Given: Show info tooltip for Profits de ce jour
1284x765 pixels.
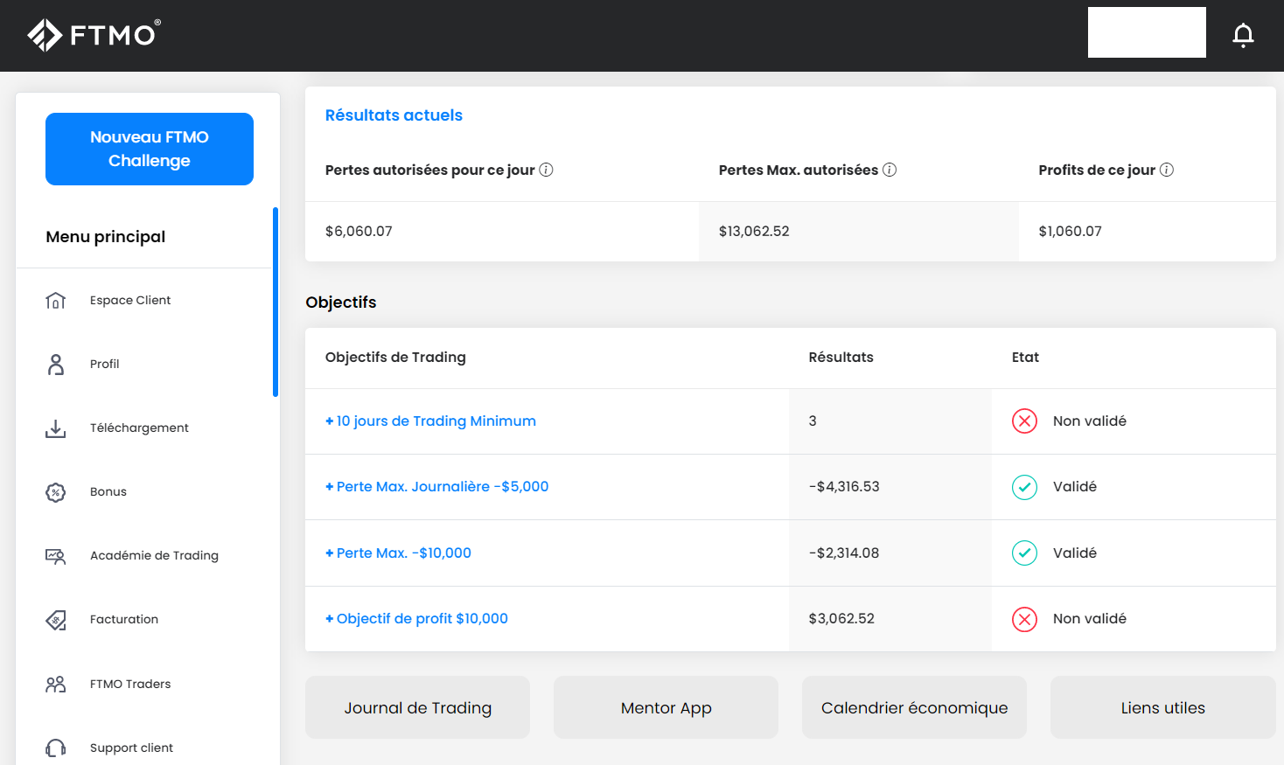Looking at the screenshot, I should [1167, 170].
